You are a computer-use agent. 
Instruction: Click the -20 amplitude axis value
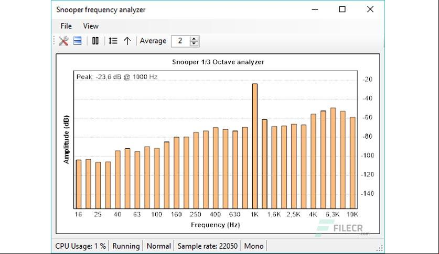pyautogui.click(x=367, y=80)
